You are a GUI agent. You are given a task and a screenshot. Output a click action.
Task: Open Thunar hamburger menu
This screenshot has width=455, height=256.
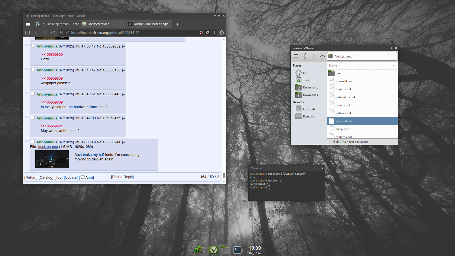pyautogui.click(x=296, y=56)
